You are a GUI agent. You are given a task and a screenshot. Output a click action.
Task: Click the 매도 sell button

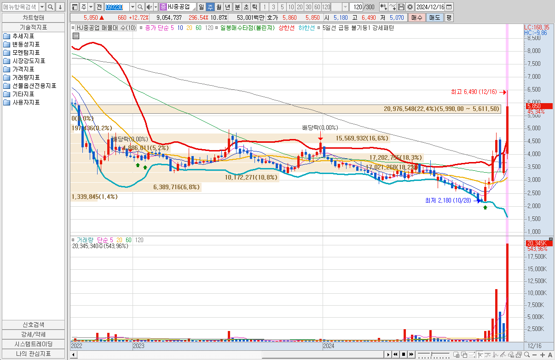pos(434,17)
